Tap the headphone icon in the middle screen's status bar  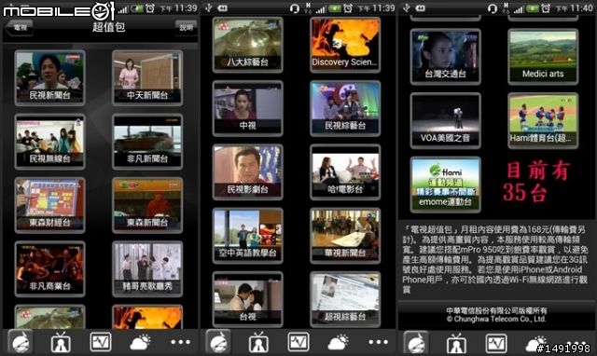[x=295, y=8]
